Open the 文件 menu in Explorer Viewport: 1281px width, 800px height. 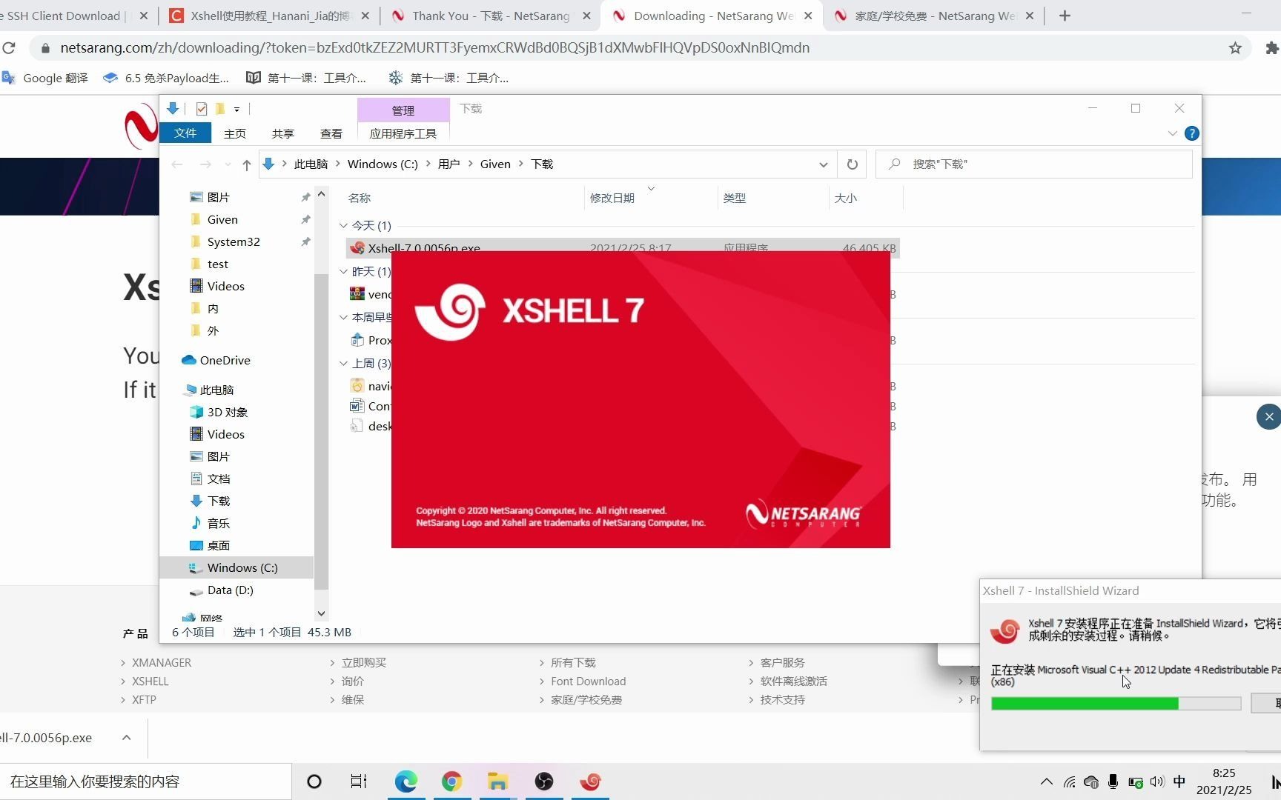185,133
